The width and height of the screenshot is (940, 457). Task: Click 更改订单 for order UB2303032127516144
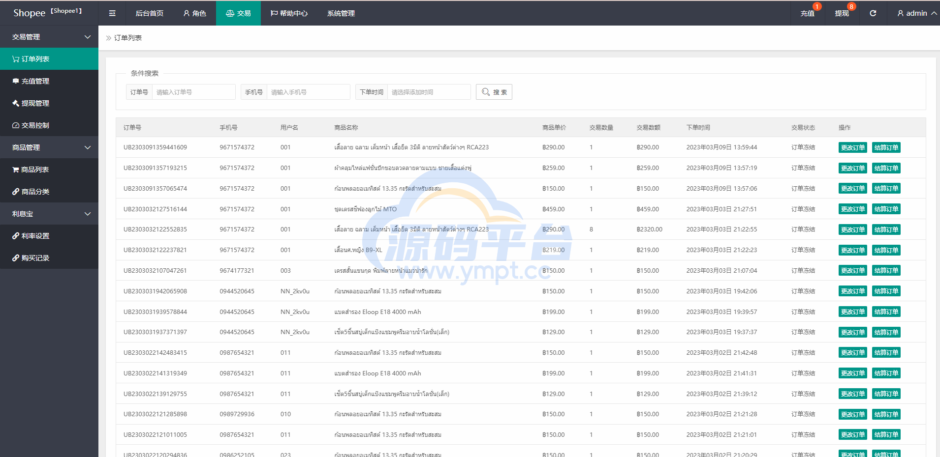coord(852,209)
